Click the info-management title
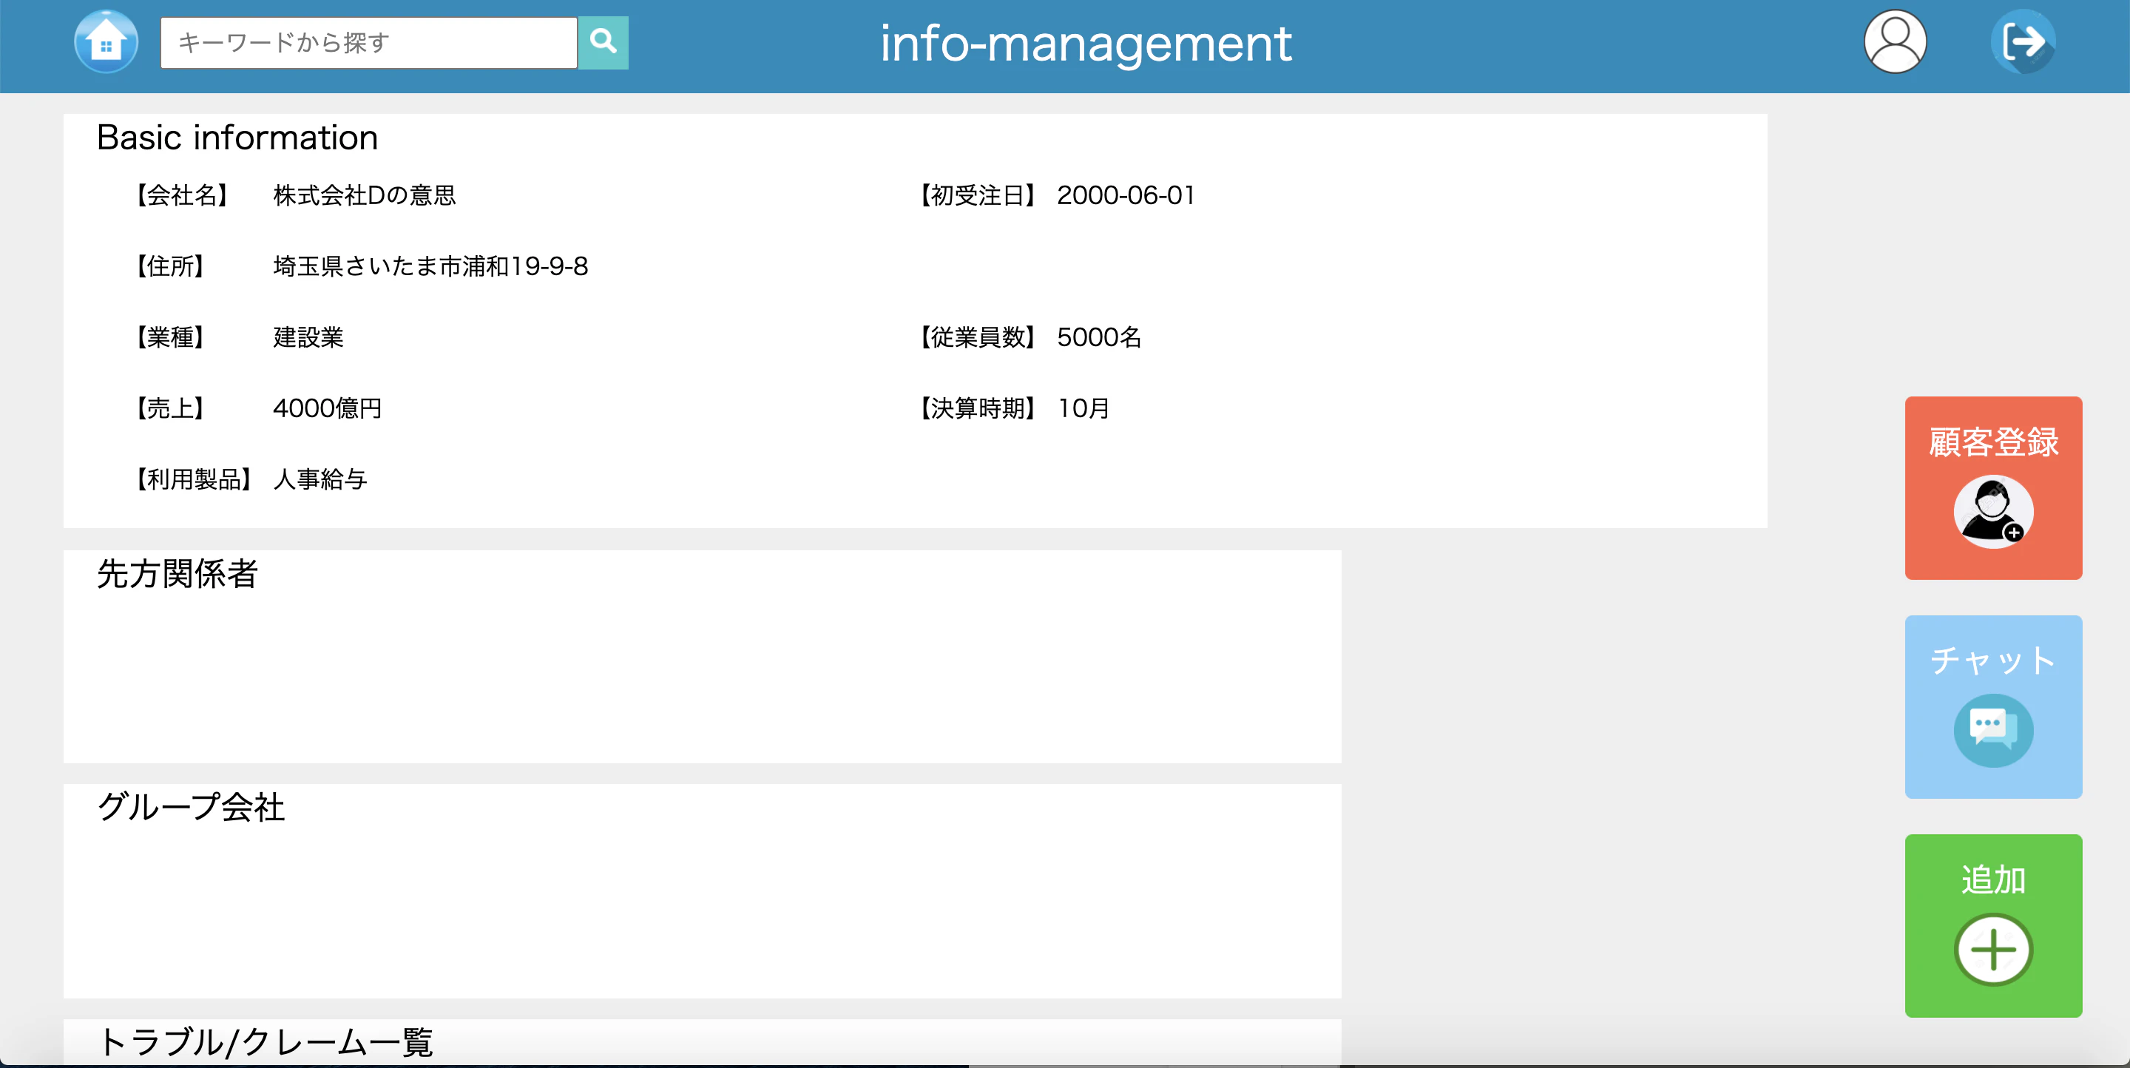 [1085, 43]
